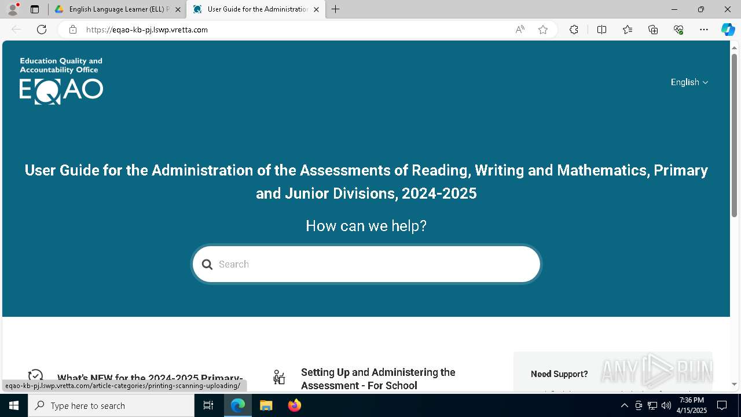The image size is (741, 417).
Task: Toggle Split screen icon
Action: click(x=601, y=30)
